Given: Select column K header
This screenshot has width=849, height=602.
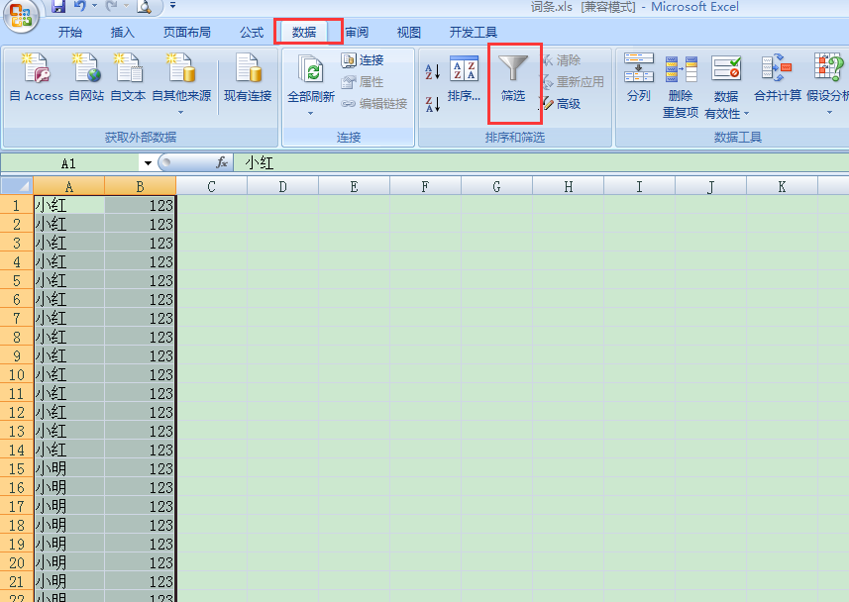Looking at the screenshot, I should tap(782, 187).
